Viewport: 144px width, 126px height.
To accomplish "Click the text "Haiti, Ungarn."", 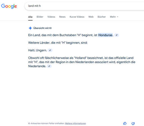I will click(37, 50).
